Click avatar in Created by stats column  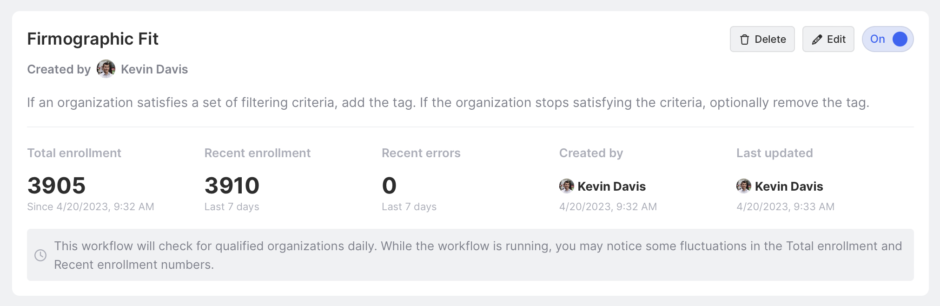tap(566, 186)
